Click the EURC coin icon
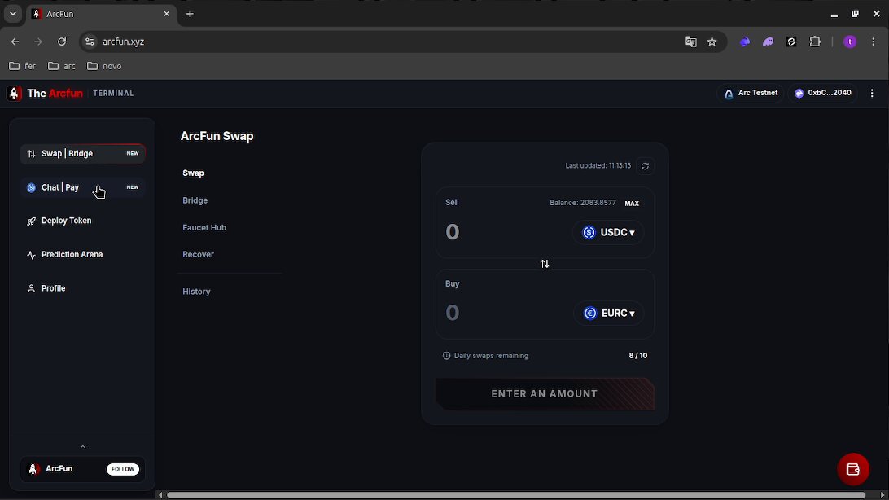Image resolution: width=889 pixels, height=500 pixels. pyautogui.click(x=590, y=313)
